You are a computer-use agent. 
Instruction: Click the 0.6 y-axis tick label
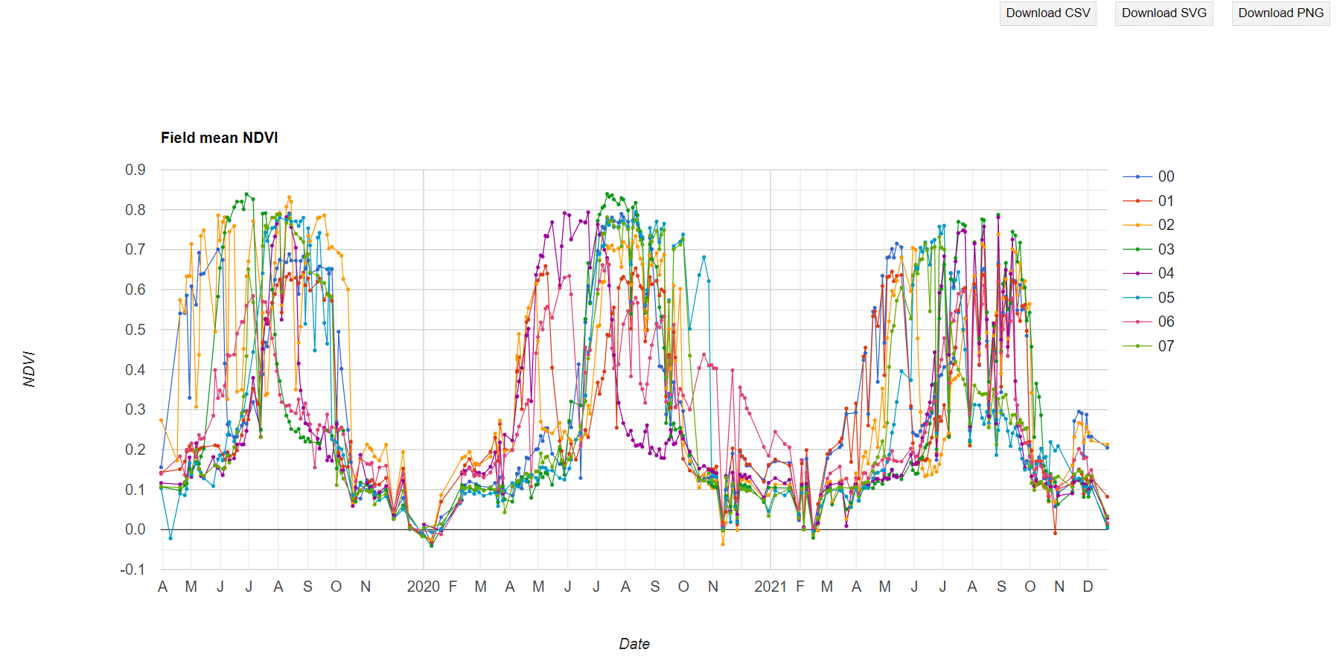[x=135, y=290]
